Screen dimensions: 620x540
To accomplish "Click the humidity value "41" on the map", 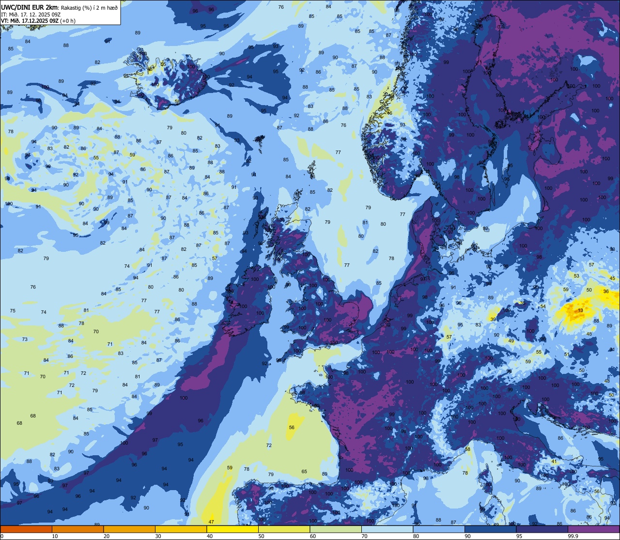I will click(x=554, y=462).
